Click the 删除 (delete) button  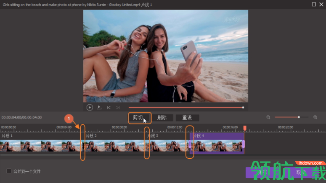[162, 118]
